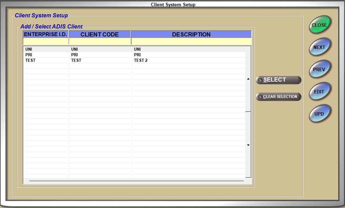Focus the Client Code filter field
This screenshot has width=345, height=208.
[100, 41]
